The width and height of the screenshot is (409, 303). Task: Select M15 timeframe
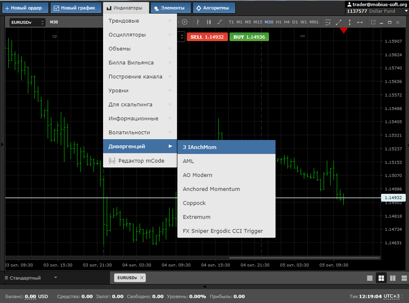coord(258,22)
